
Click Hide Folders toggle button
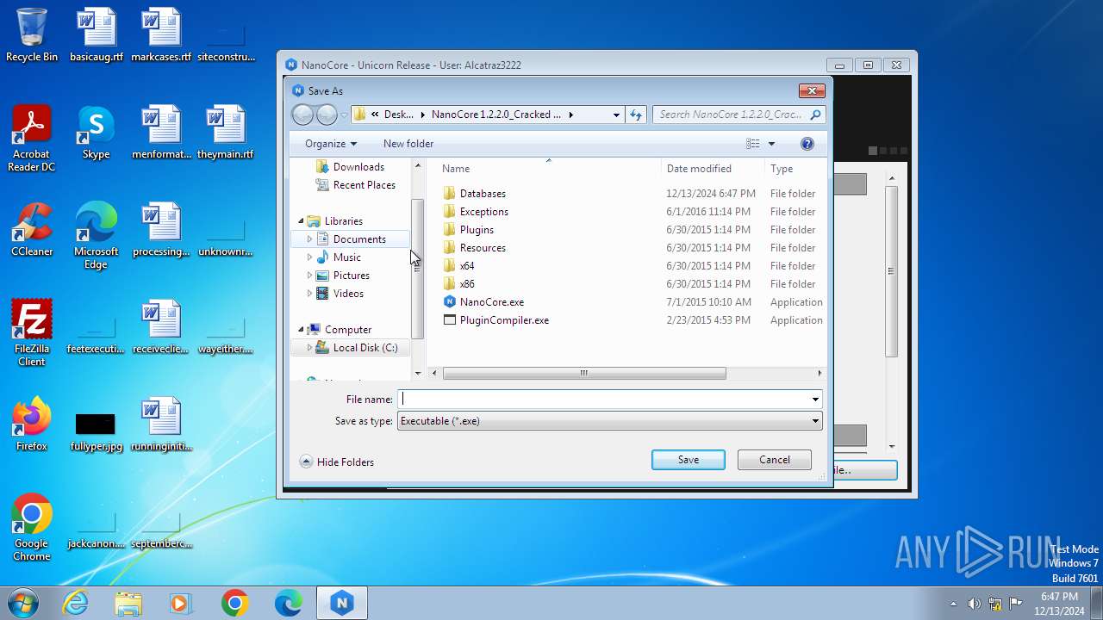click(x=337, y=462)
